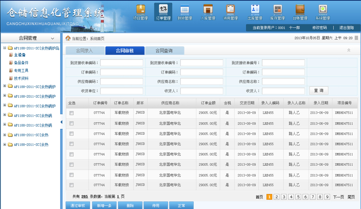The image size is (361, 209).
Task: Switch to the 合同录入 tab
Action: point(84,51)
